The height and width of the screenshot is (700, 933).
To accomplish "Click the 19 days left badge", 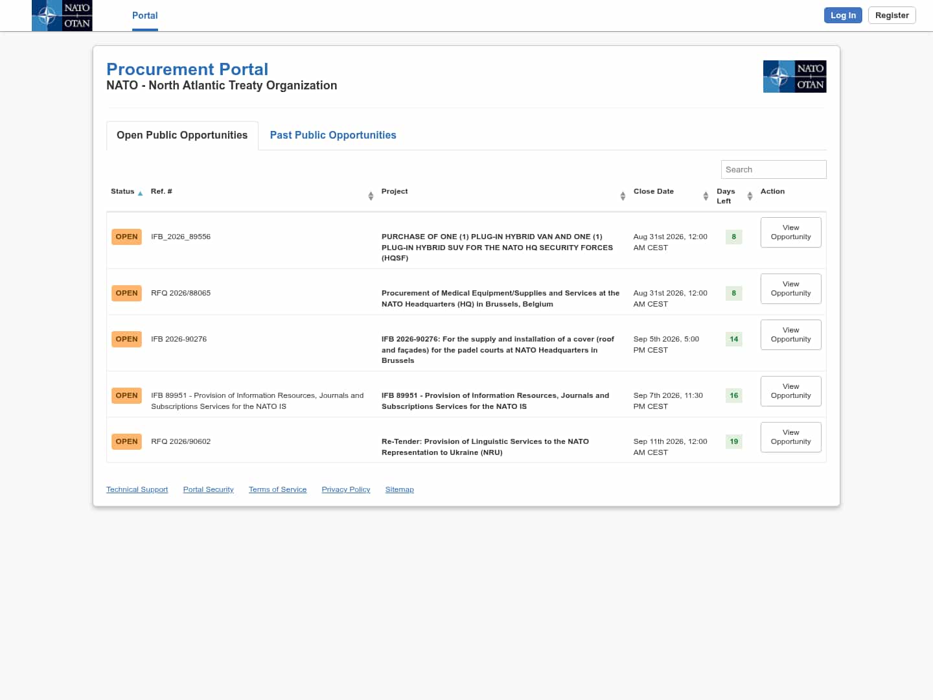I will 734,441.
